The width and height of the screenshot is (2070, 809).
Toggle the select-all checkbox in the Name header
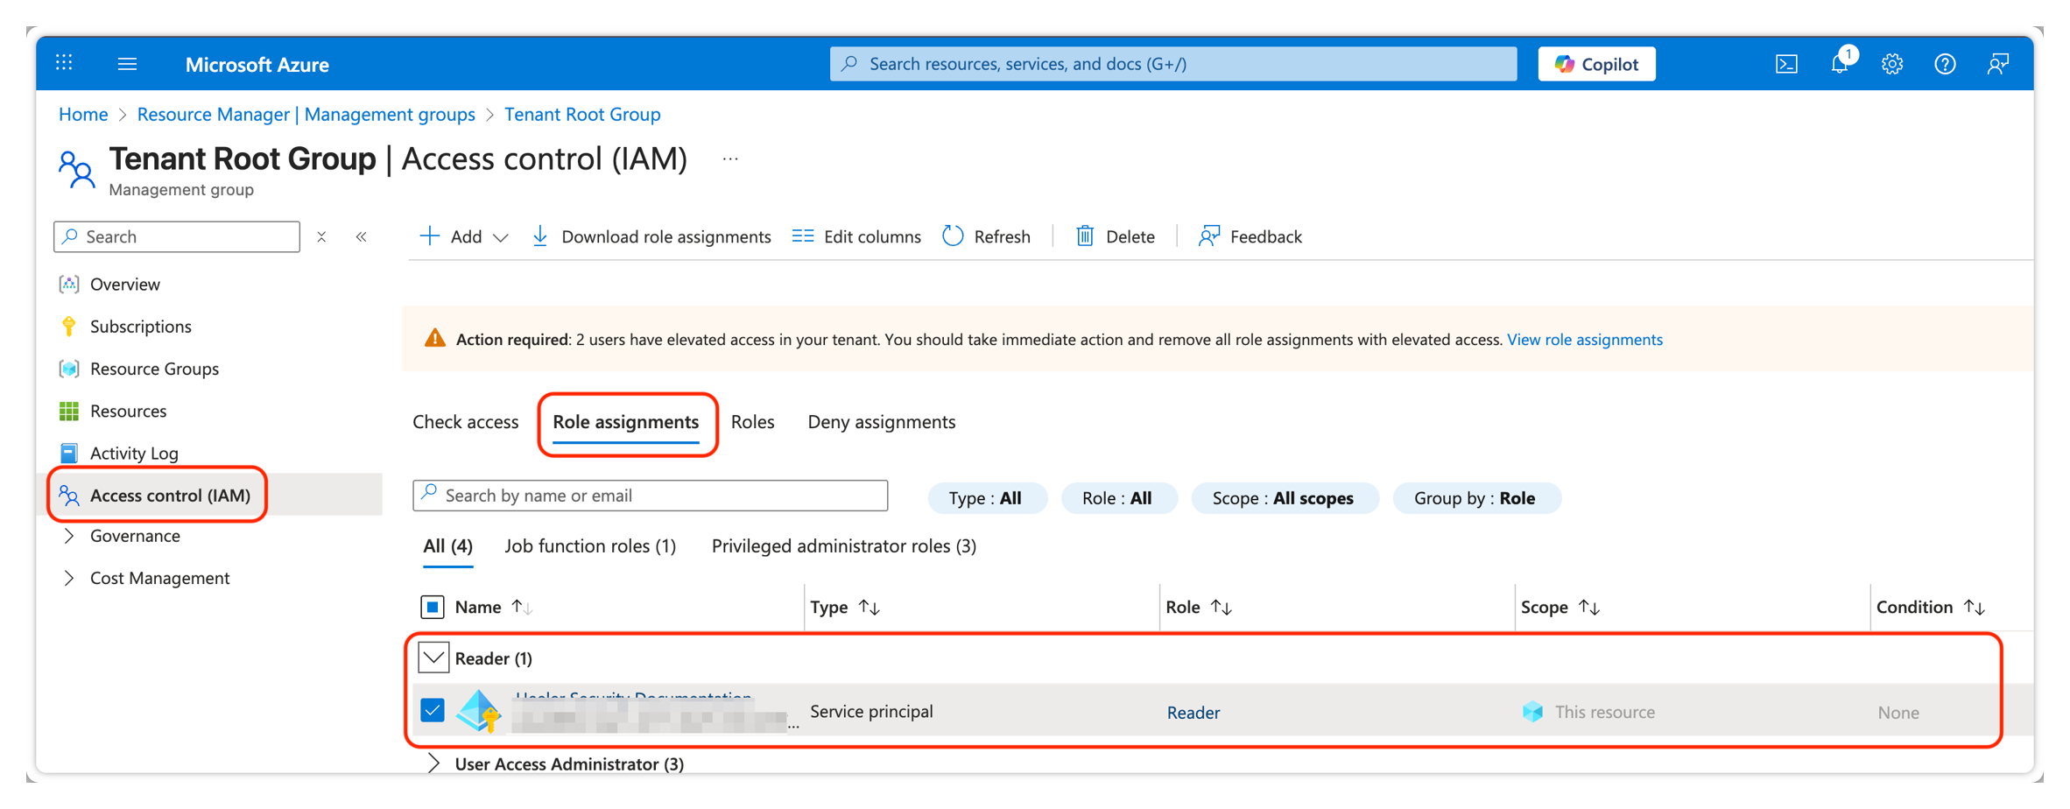tap(433, 607)
